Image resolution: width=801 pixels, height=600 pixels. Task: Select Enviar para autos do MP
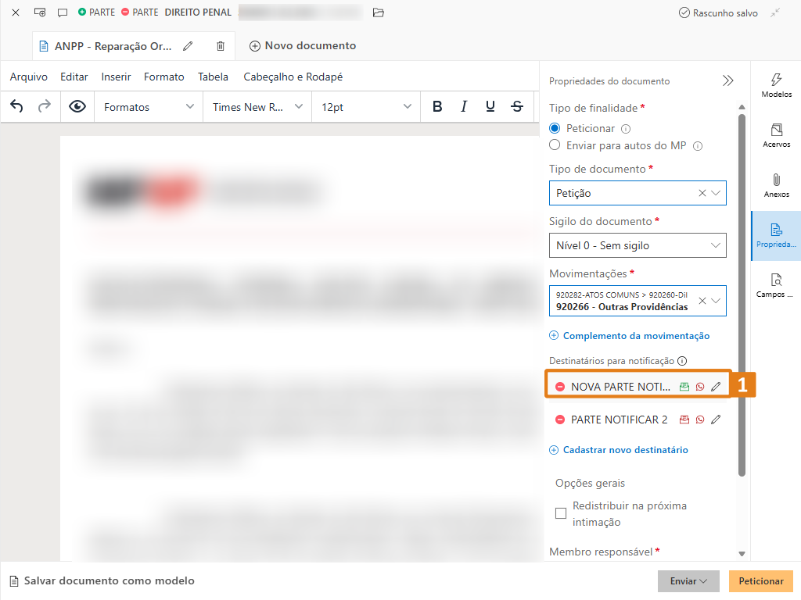[x=555, y=145]
